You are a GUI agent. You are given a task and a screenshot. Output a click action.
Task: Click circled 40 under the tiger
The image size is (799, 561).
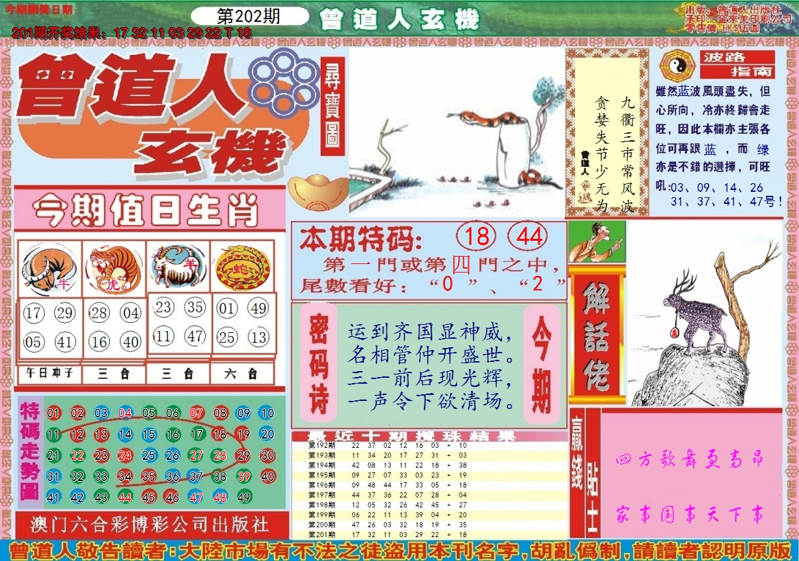[x=131, y=342]
